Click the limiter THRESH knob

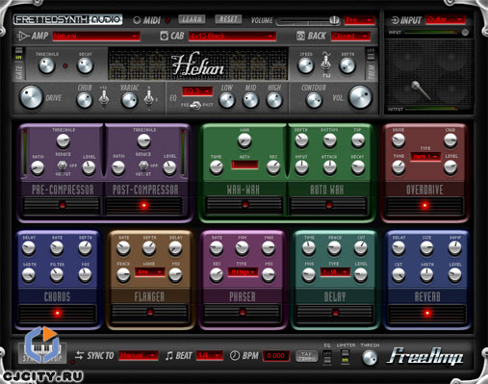(x=370, y=358)
